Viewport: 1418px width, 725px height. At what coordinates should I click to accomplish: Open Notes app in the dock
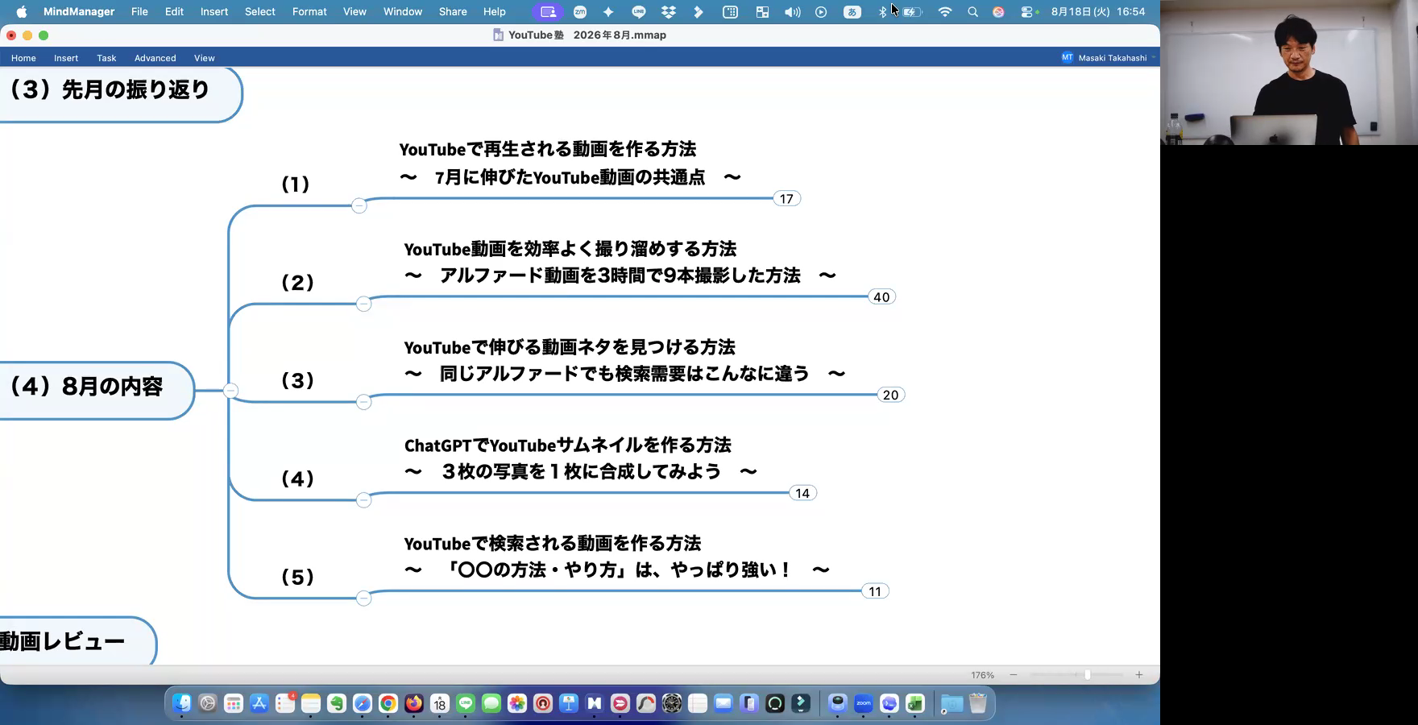(x=311, y=703)
